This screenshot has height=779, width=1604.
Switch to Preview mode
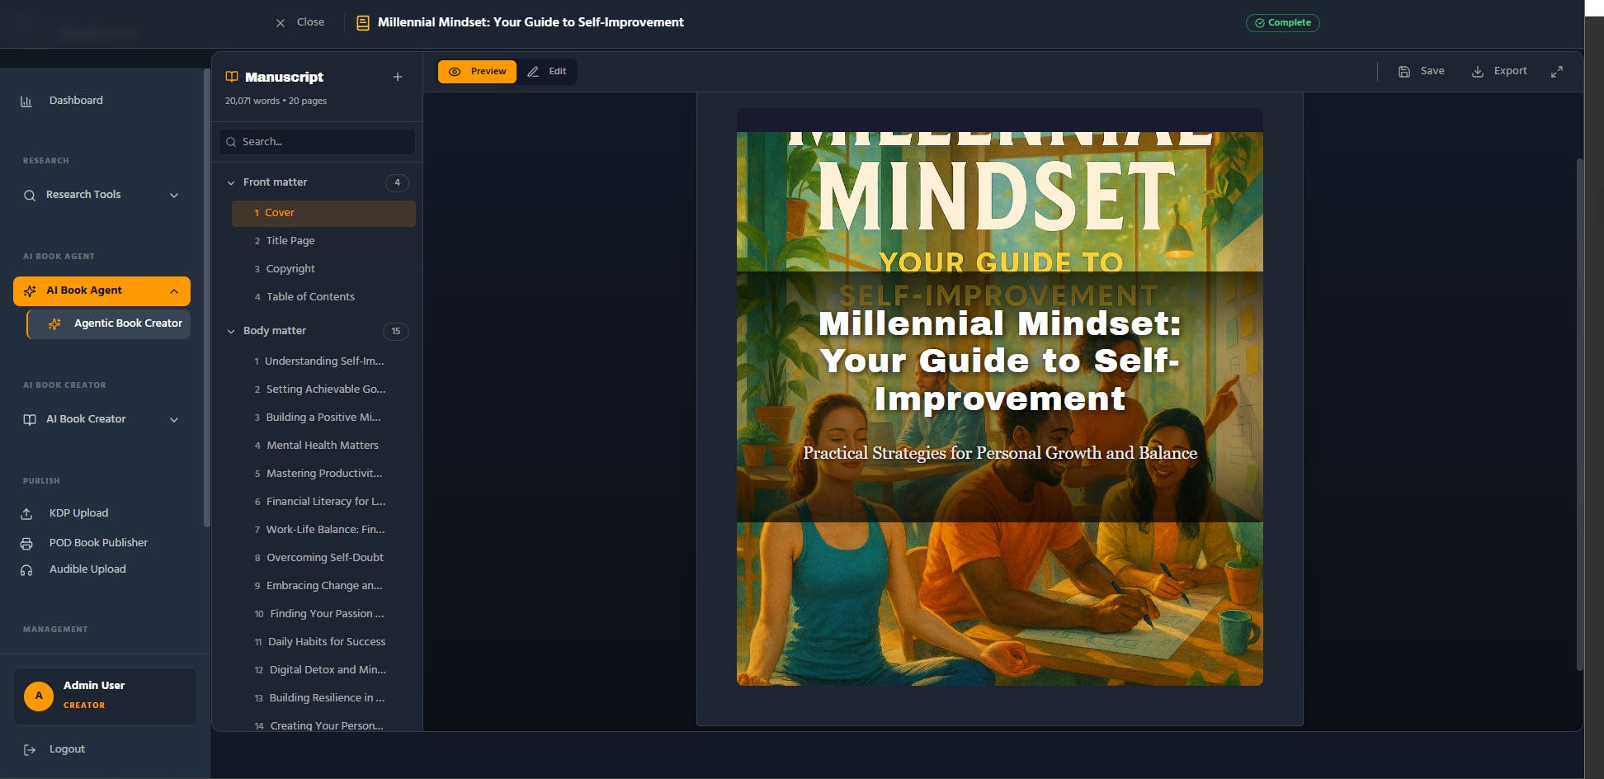coord(477,72)
